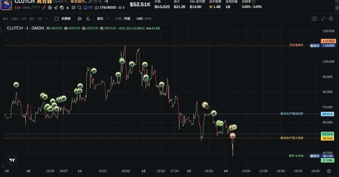339x177 pixels.
Task: Click the TradingView logo on chart
Action: pyautogui.click(x=12, y=160)
